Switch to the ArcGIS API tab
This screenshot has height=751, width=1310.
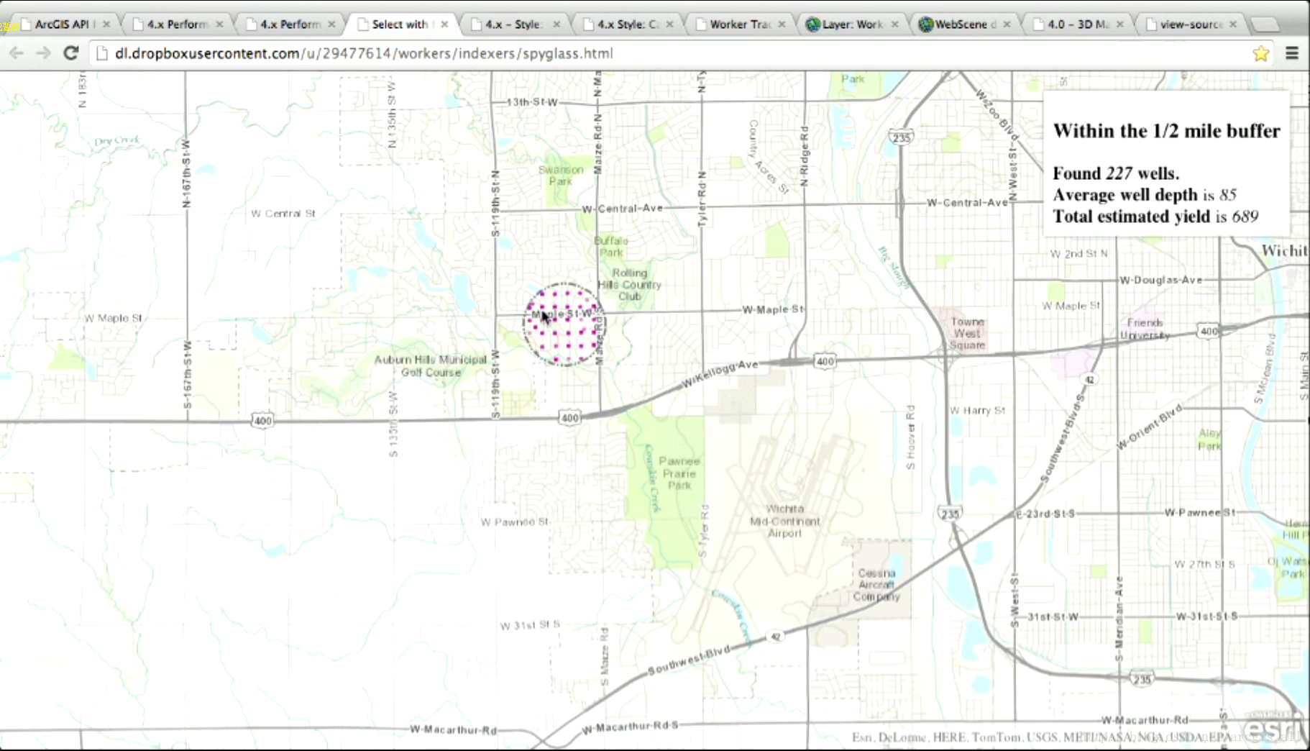[65, 24]
